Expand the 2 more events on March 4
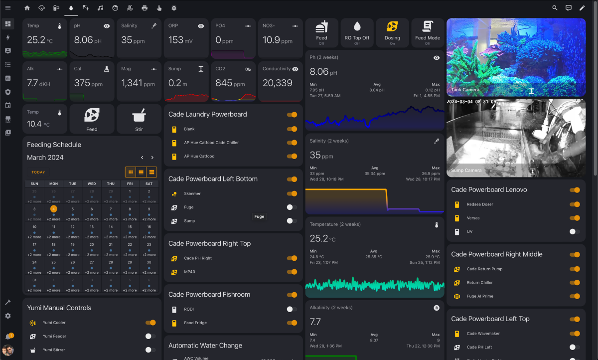 [53, 219]
